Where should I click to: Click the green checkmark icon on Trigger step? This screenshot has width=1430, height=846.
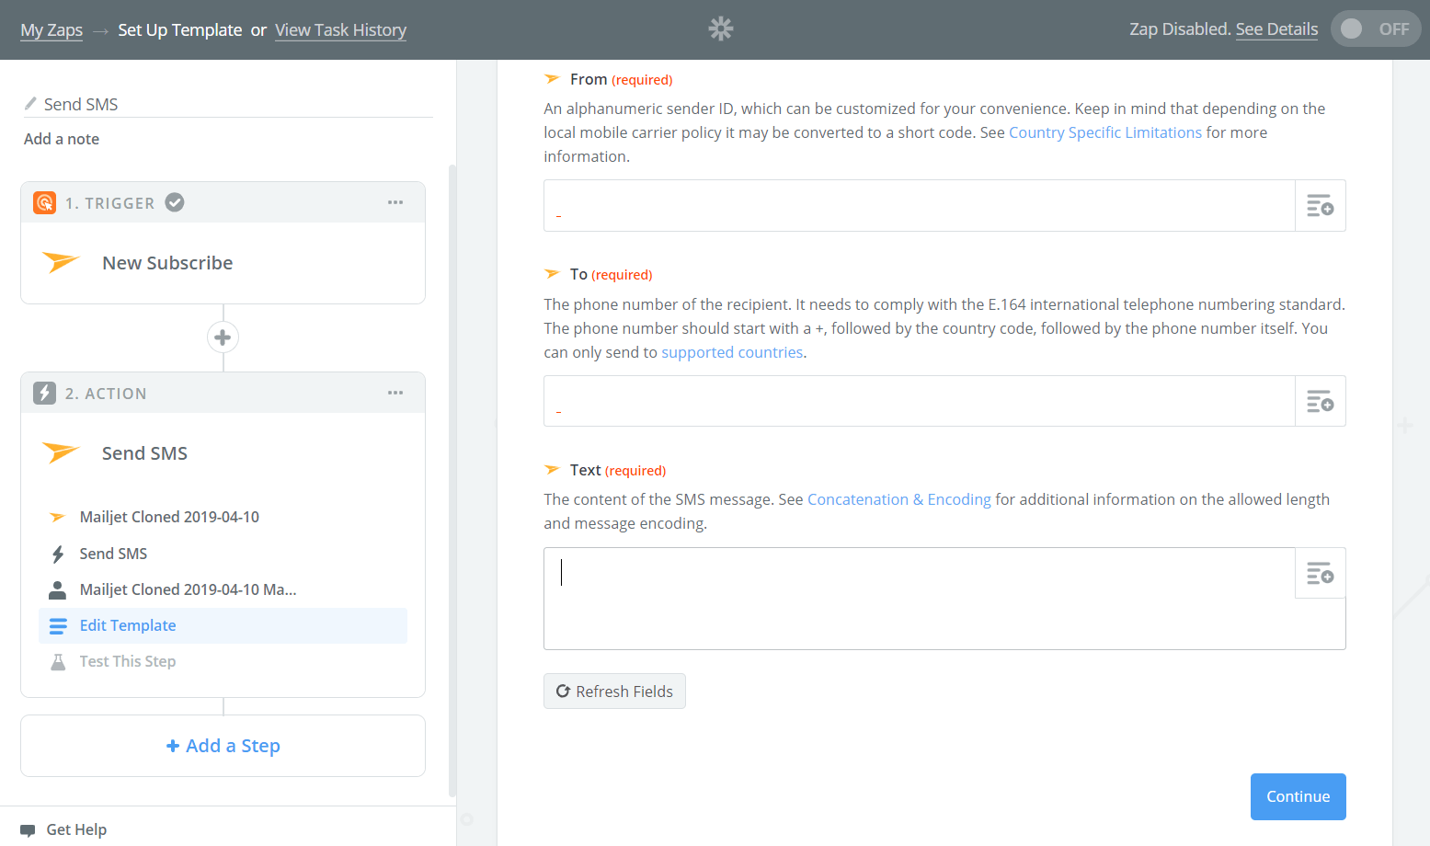(175, 202)
